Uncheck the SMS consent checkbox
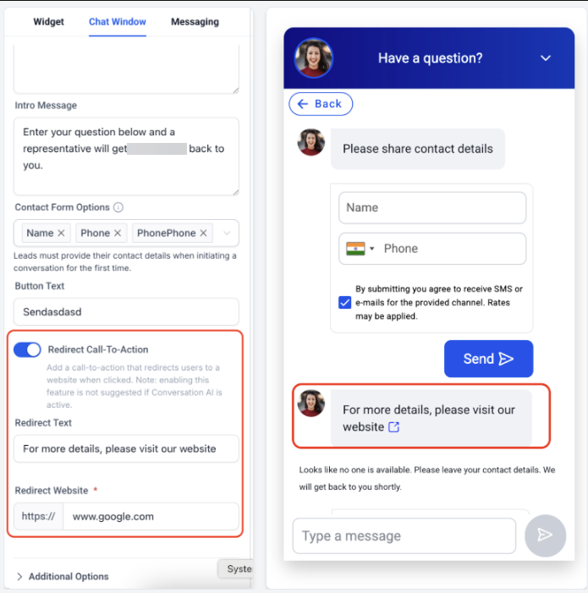 tap(344, 303)
